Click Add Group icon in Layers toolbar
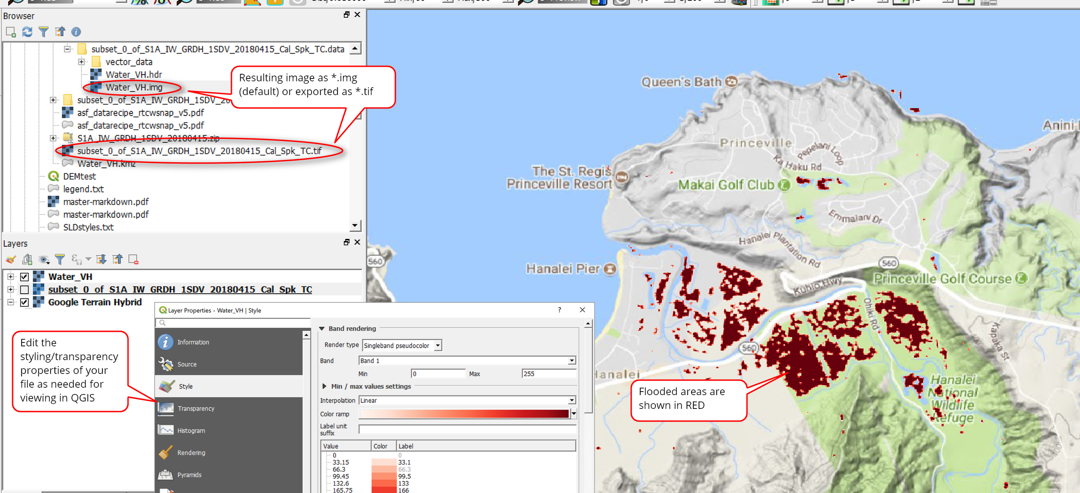This screenshot has width=1080, height=493. [x=27, y=259]
